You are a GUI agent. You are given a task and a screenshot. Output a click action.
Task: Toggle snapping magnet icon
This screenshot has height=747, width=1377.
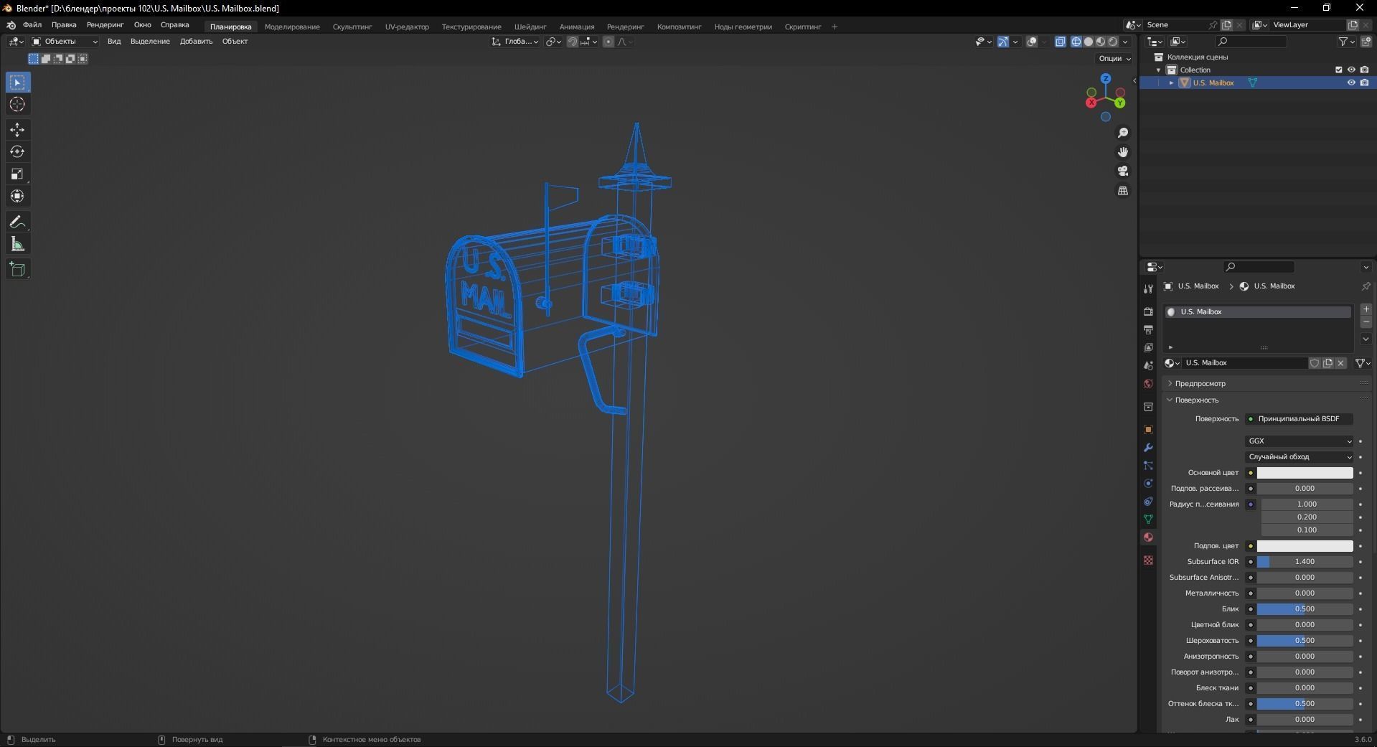point(573,42)
